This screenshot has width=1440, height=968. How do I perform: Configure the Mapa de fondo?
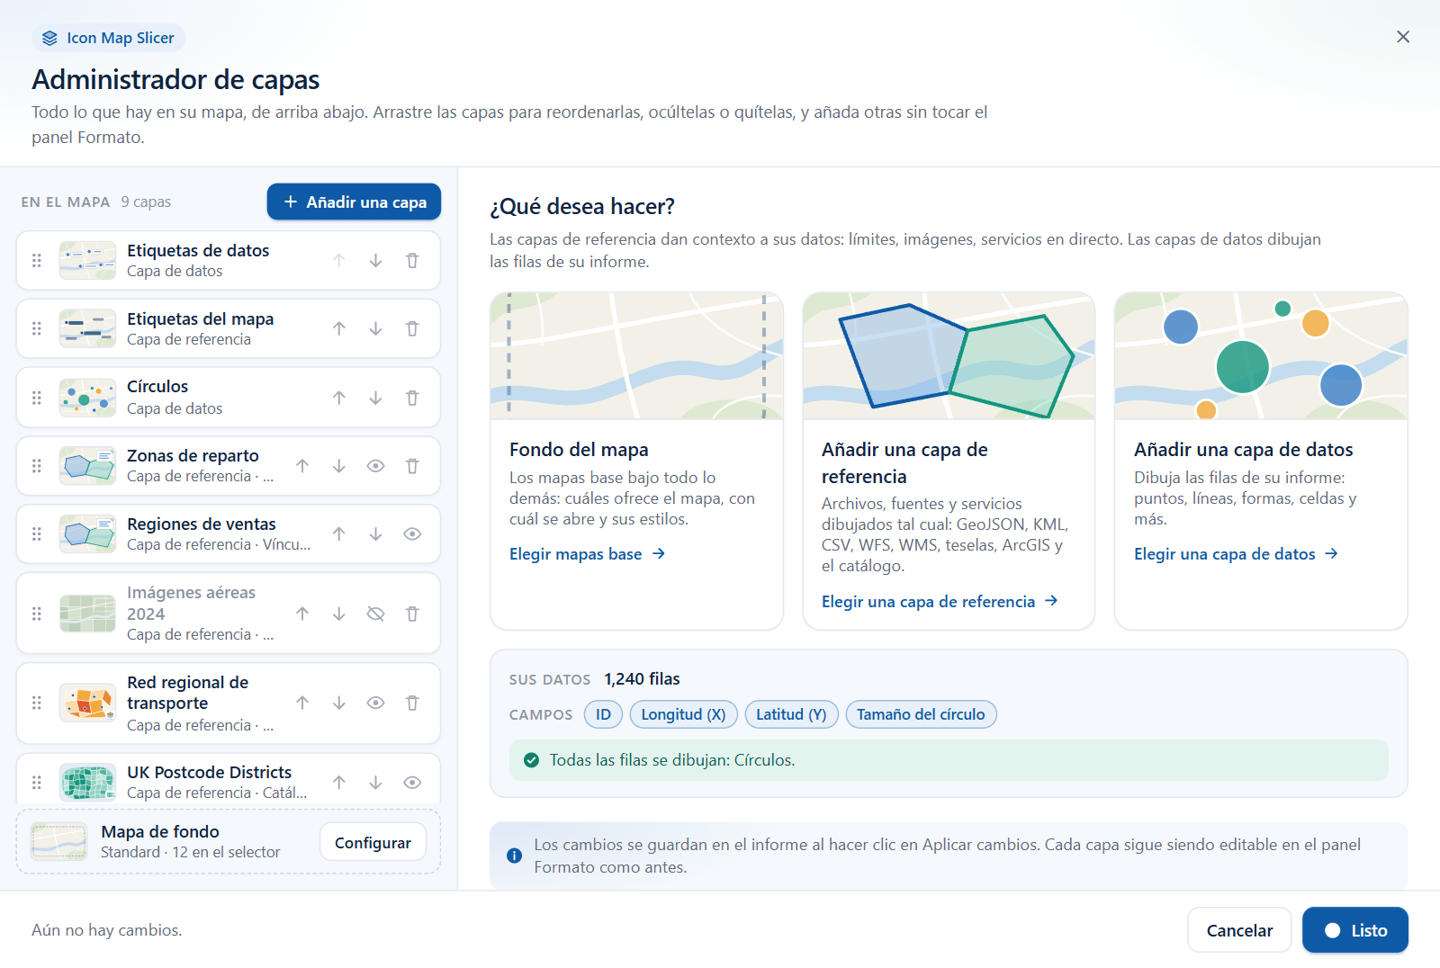[x=373, y=843]
